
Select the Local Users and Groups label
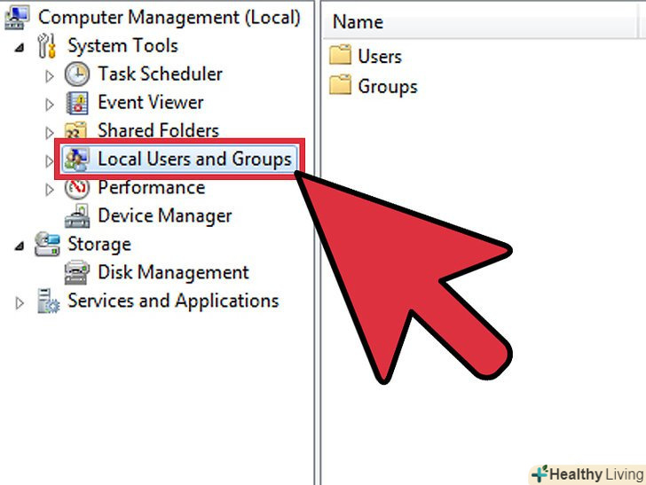pyautogui.click(x=194, y=160)
